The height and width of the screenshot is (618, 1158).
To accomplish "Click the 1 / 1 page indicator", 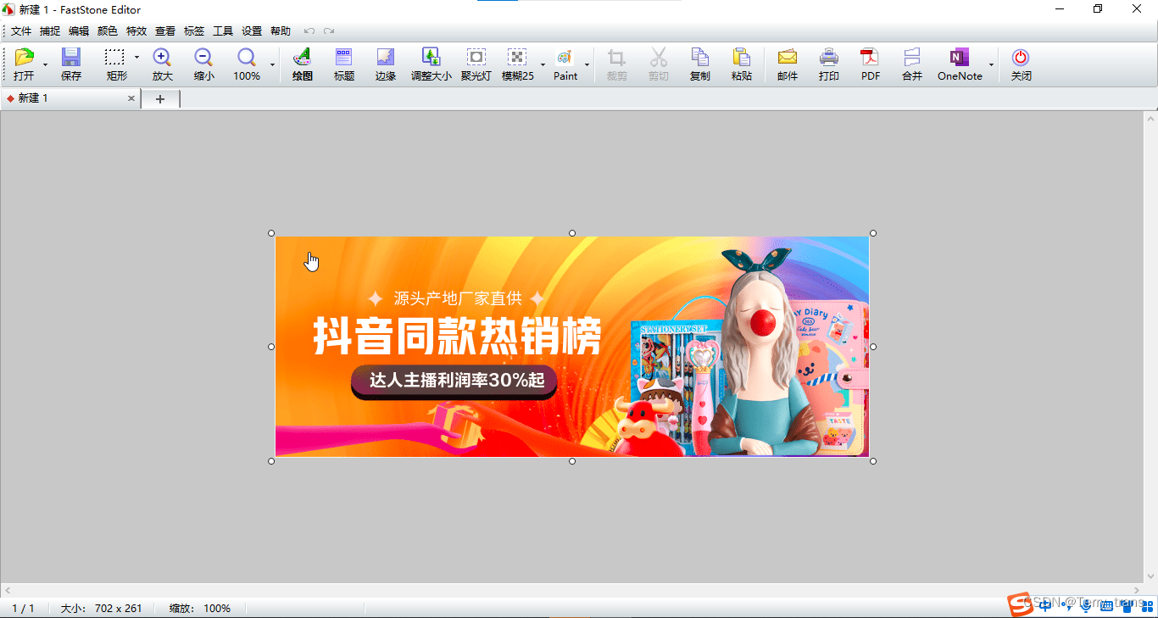I will coord(23,608).
